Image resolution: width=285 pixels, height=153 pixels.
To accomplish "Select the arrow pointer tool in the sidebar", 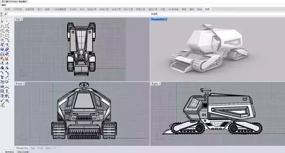I will click(2, 21).
